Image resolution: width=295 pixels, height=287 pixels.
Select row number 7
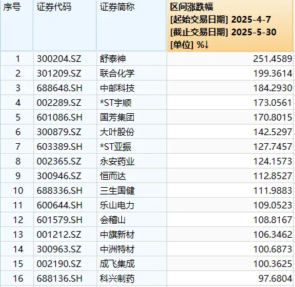[x=18, y=146]
